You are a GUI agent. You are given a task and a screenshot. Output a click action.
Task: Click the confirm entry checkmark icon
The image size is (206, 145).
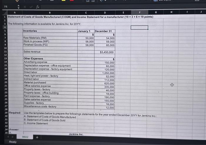click(31, 7)
